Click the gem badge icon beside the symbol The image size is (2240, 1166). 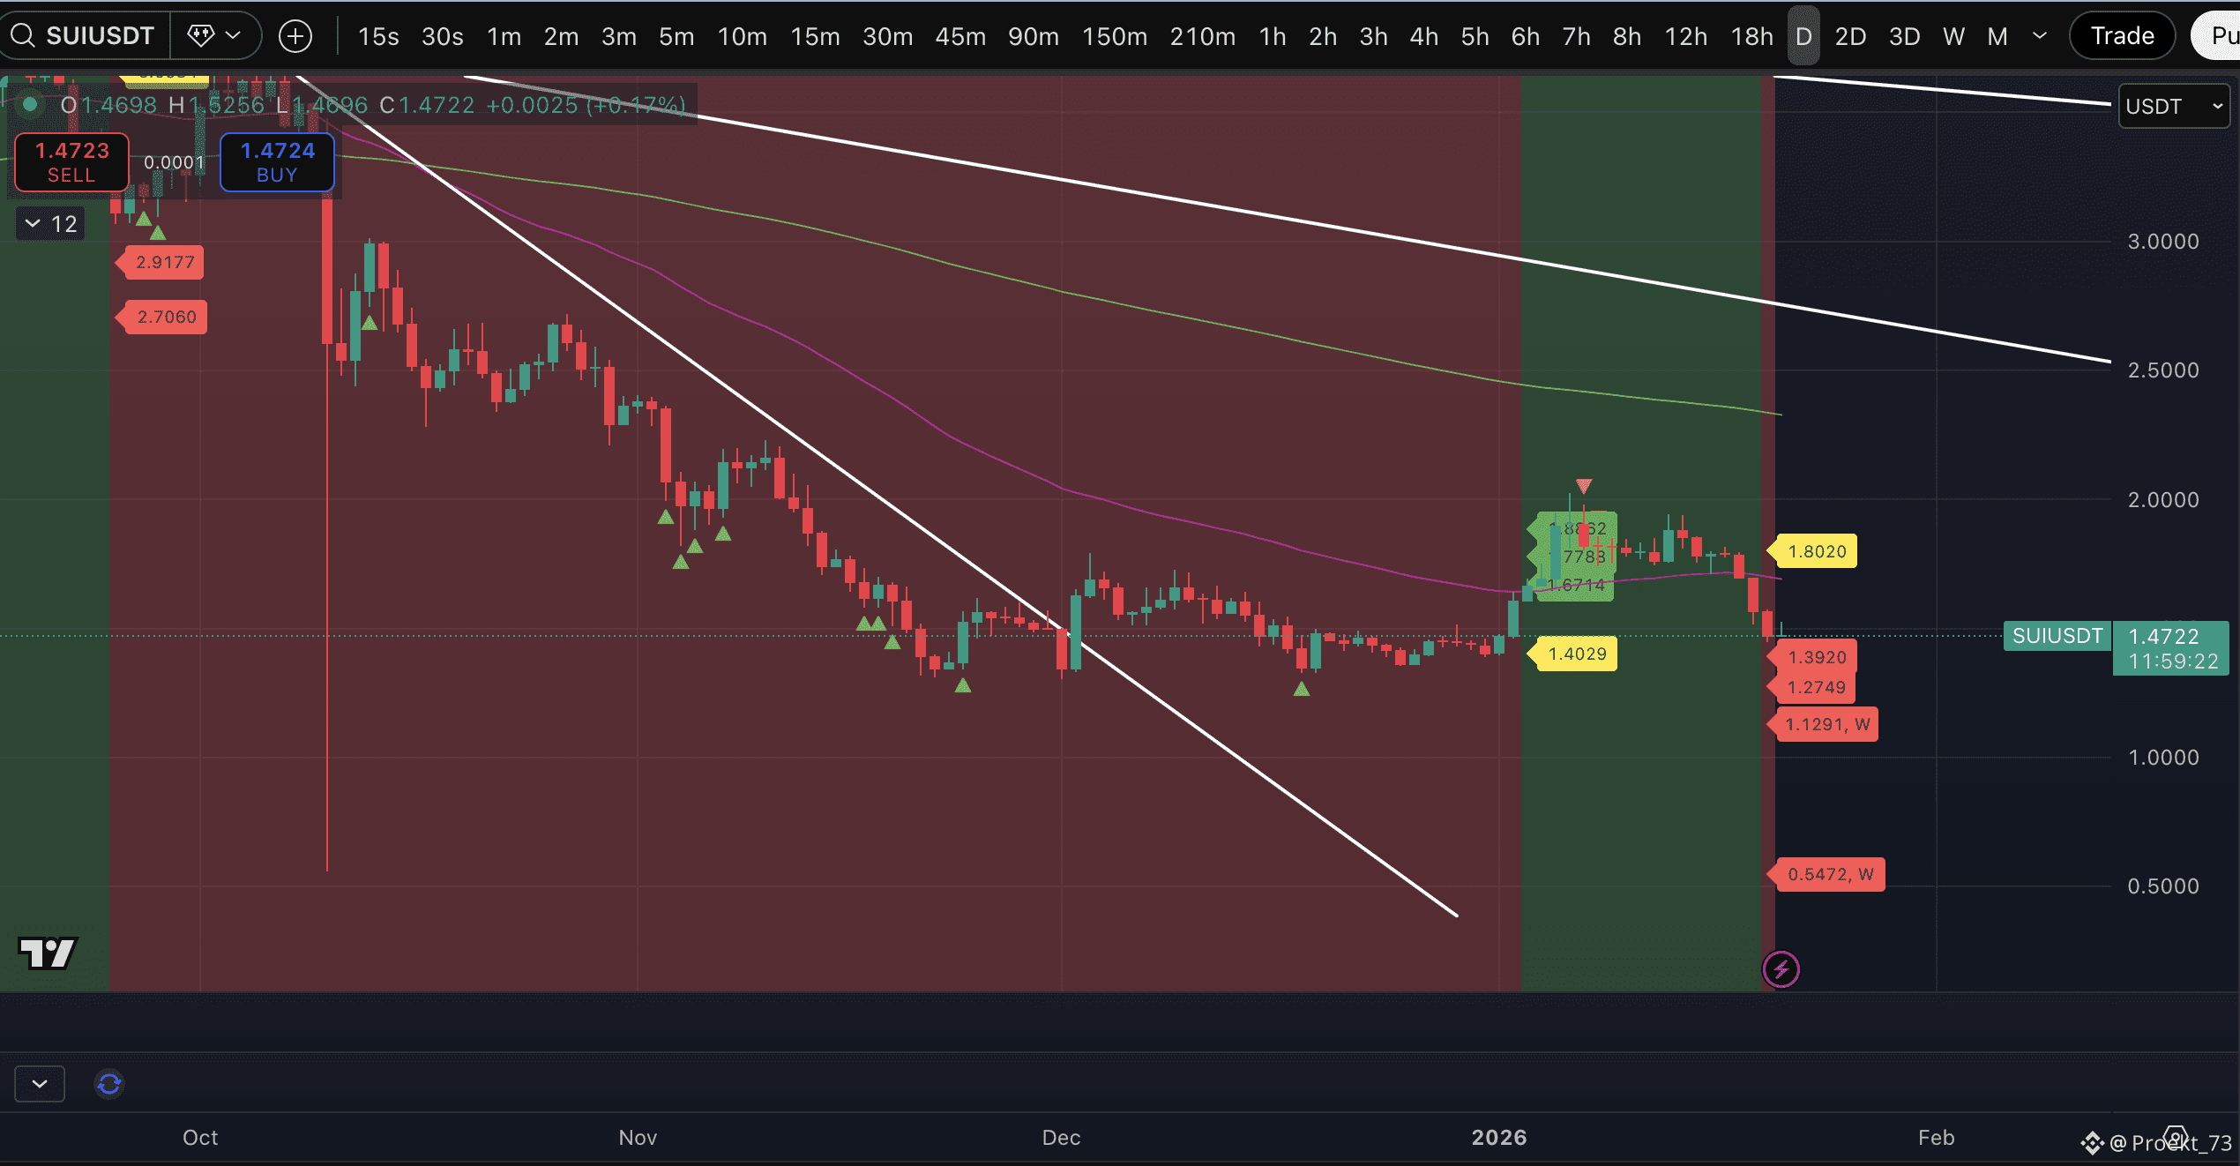tap(201, 35)
